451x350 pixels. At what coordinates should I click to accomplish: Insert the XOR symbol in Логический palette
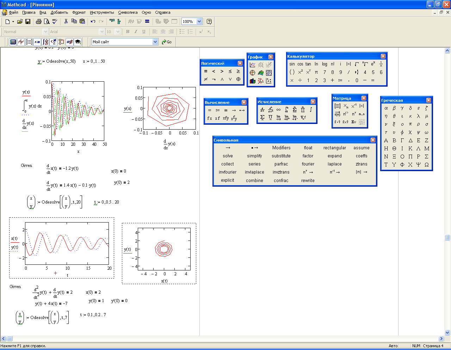[238, 79]
